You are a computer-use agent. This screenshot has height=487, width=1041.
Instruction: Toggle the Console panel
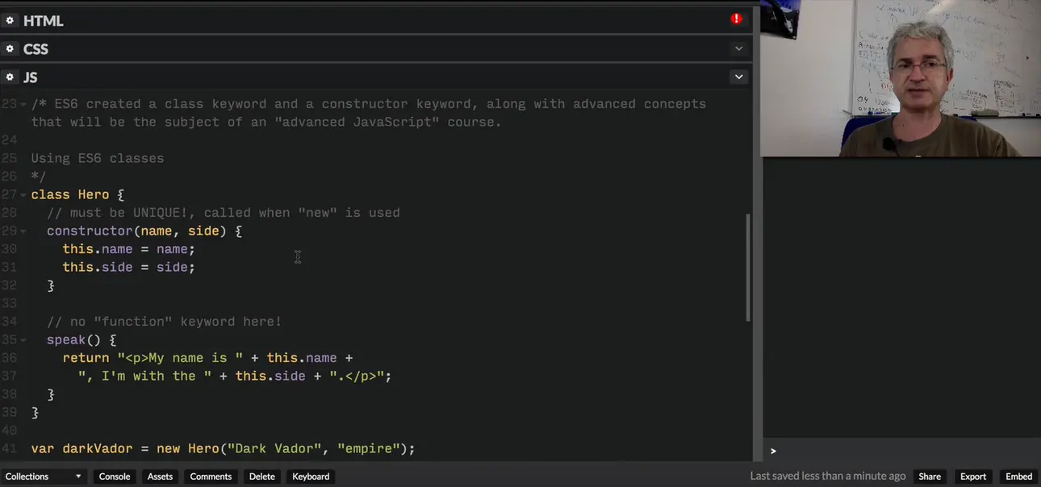point(115,477)
